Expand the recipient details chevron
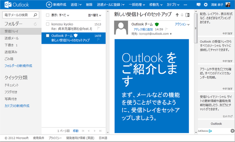 pyautogui.click(x=170, y=34)
